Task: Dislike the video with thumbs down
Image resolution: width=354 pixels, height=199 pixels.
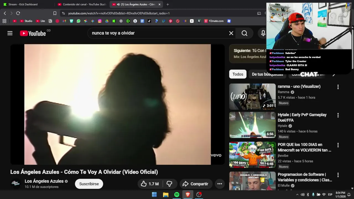Action: [x=170, y=184]
